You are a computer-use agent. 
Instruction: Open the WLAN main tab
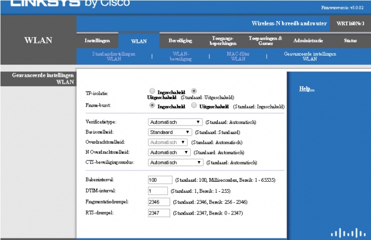click(139, 41)
